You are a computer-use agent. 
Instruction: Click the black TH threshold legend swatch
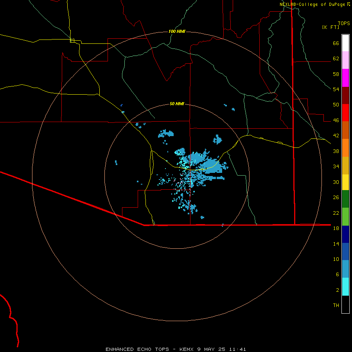(345, 304)
